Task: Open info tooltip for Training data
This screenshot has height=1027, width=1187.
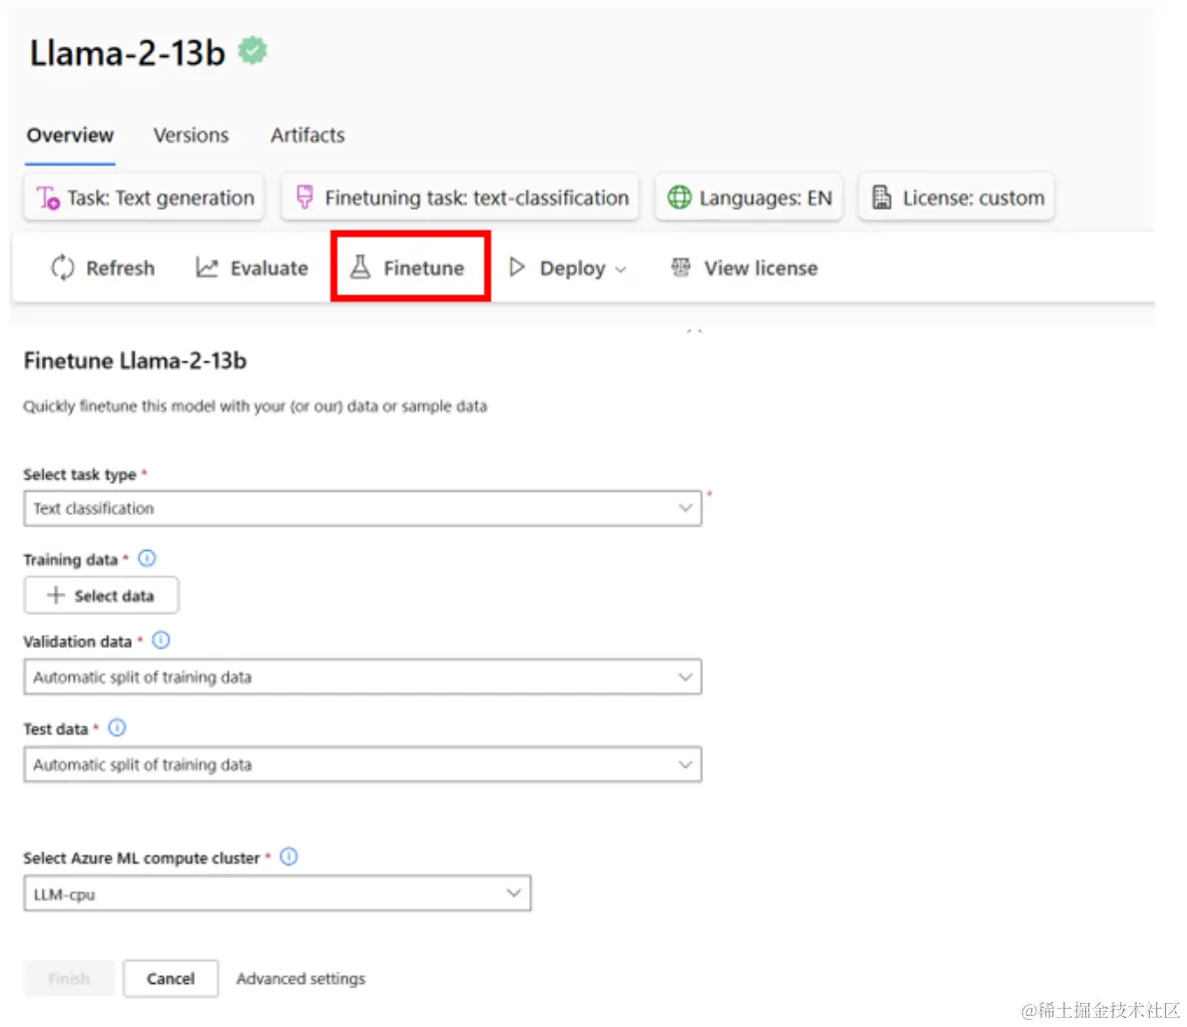Action: (x=147, y=559)
